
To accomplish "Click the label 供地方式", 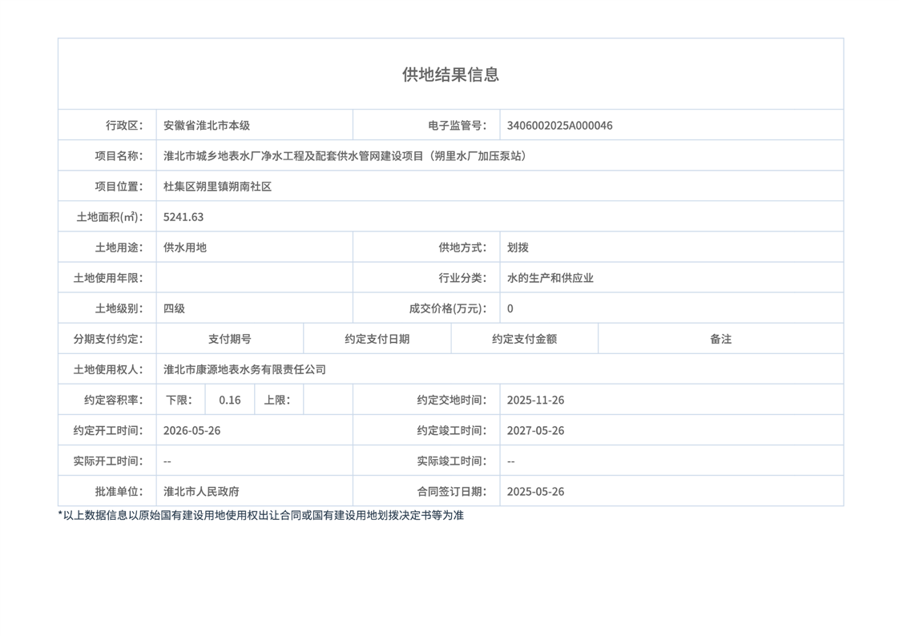I will click(x=462, y=248).
